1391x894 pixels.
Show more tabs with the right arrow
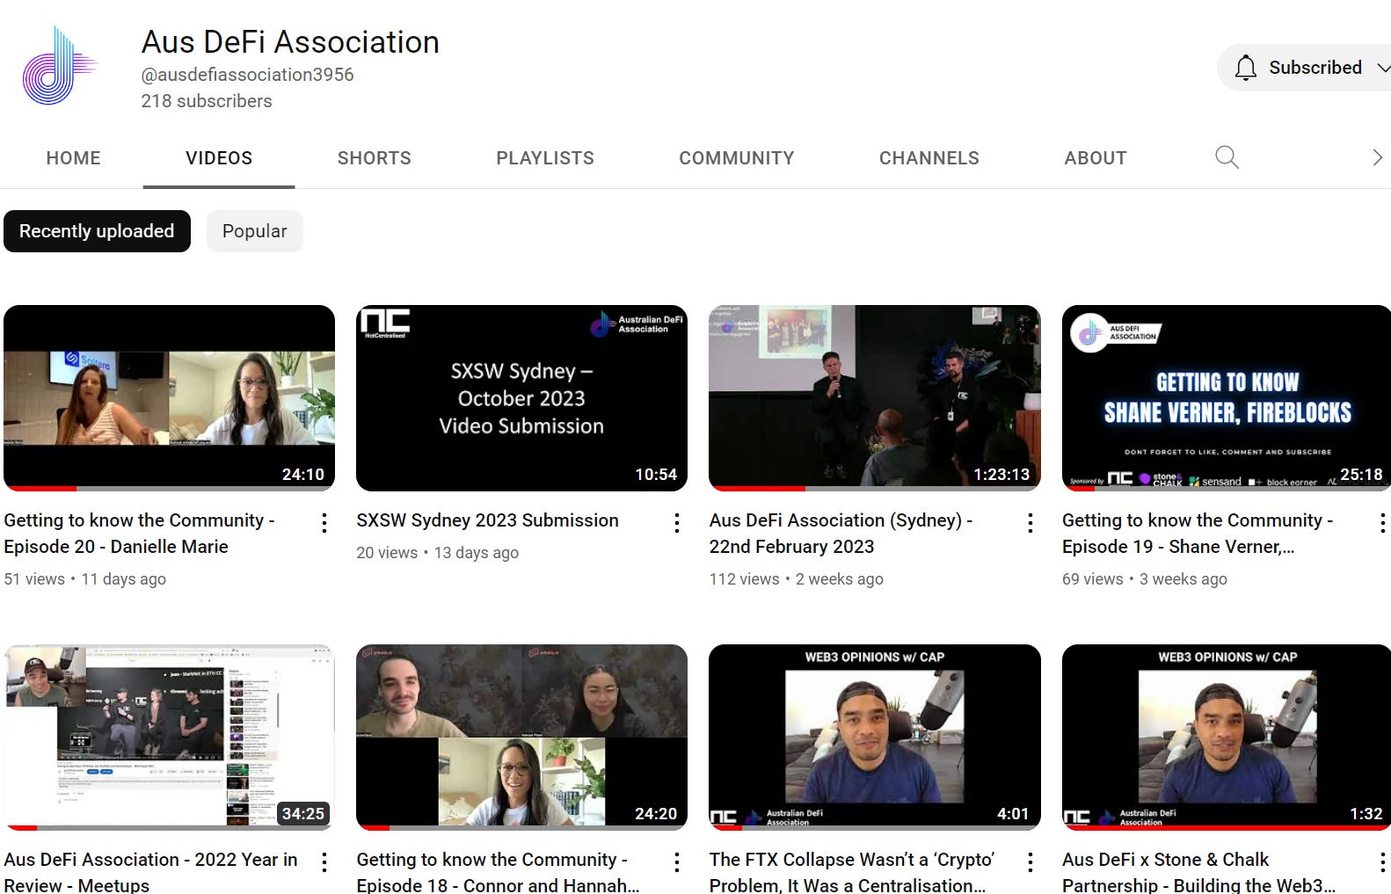pyautogui.click(x=1377, y=157)
